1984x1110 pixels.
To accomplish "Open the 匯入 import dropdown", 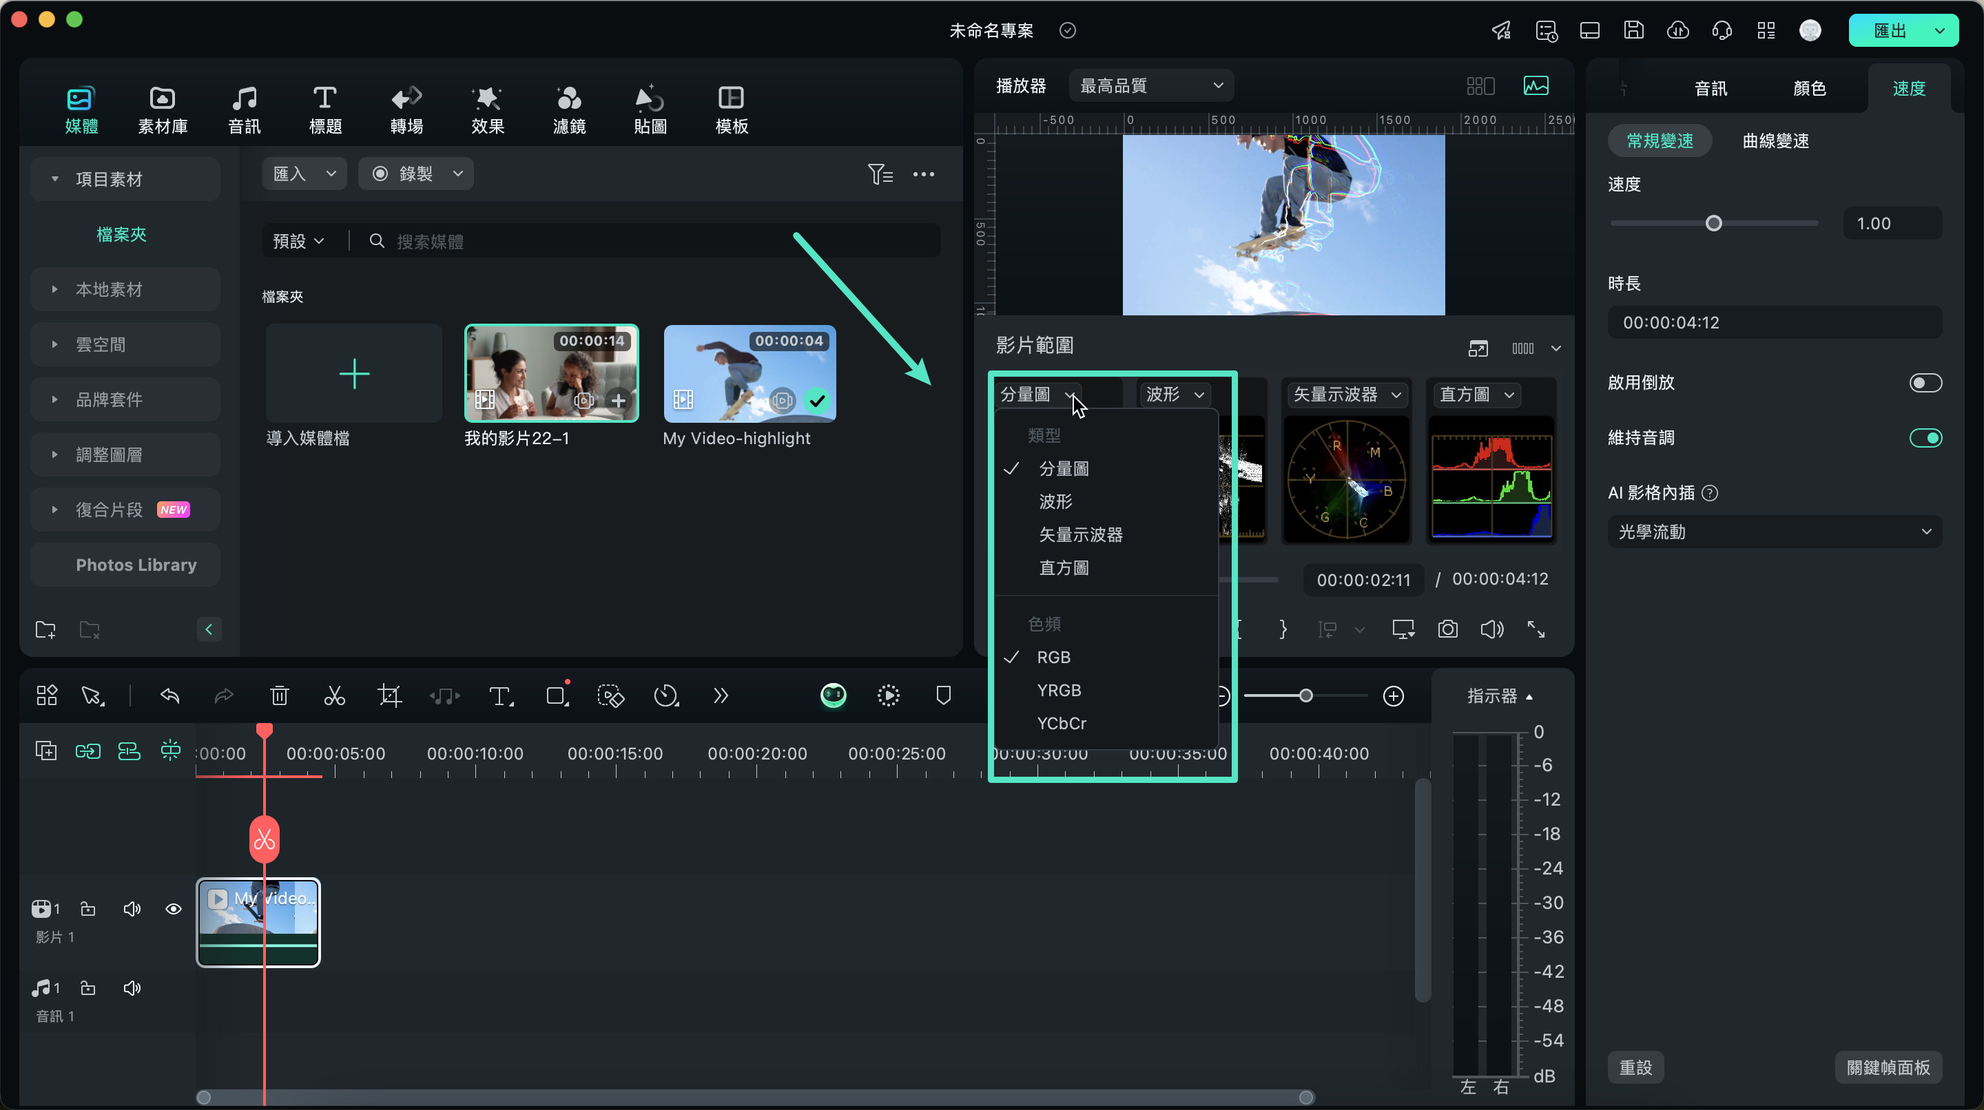I will click(x=304, y=174).
